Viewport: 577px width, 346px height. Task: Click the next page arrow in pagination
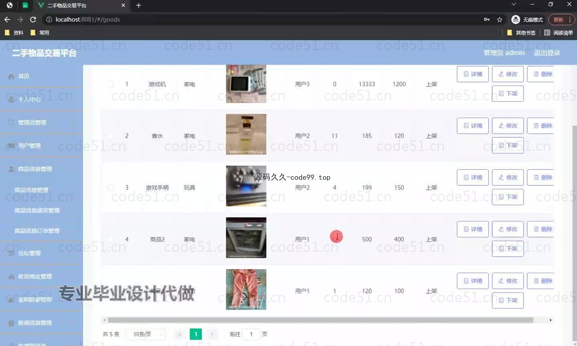pyautogui.click(x=212, y=334)
